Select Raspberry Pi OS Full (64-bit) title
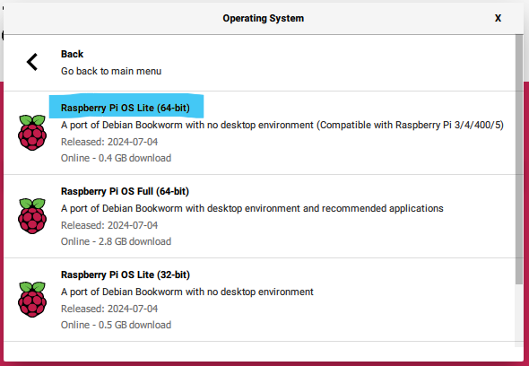Viewport: 529px width, 366px height. (125, 191)
